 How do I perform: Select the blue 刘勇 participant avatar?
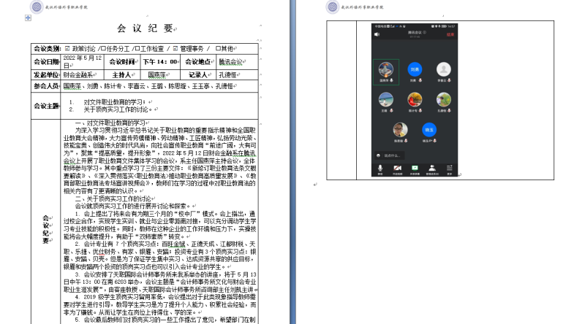tap(413, 70)
